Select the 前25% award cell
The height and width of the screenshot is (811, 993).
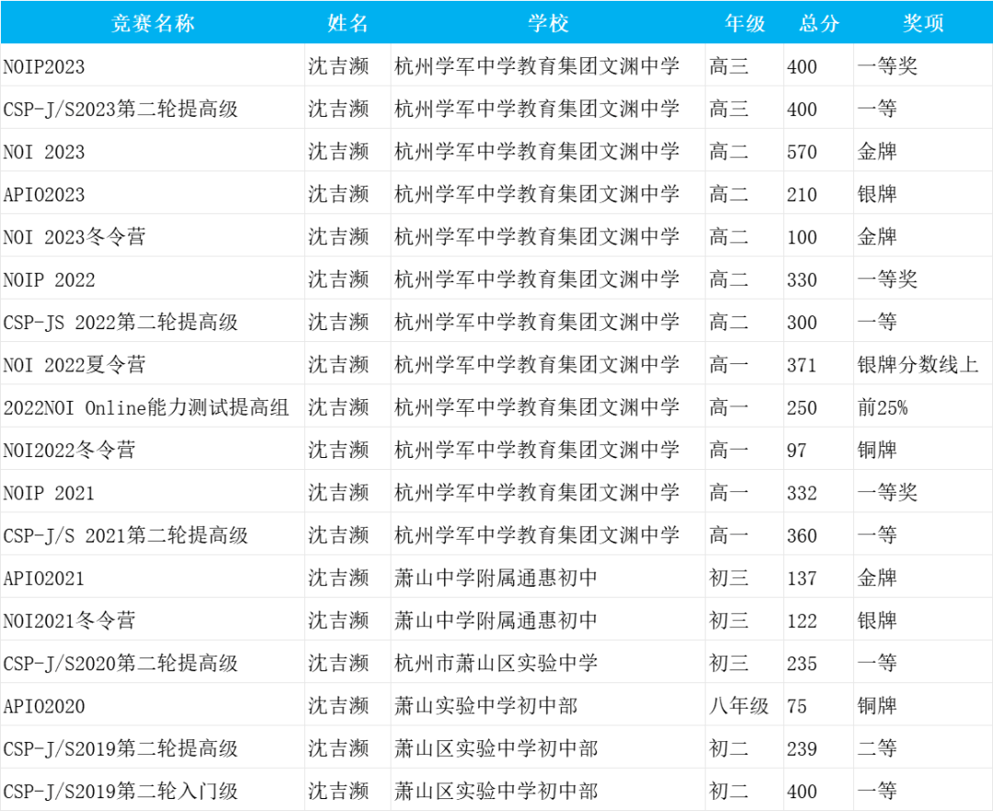883,407
